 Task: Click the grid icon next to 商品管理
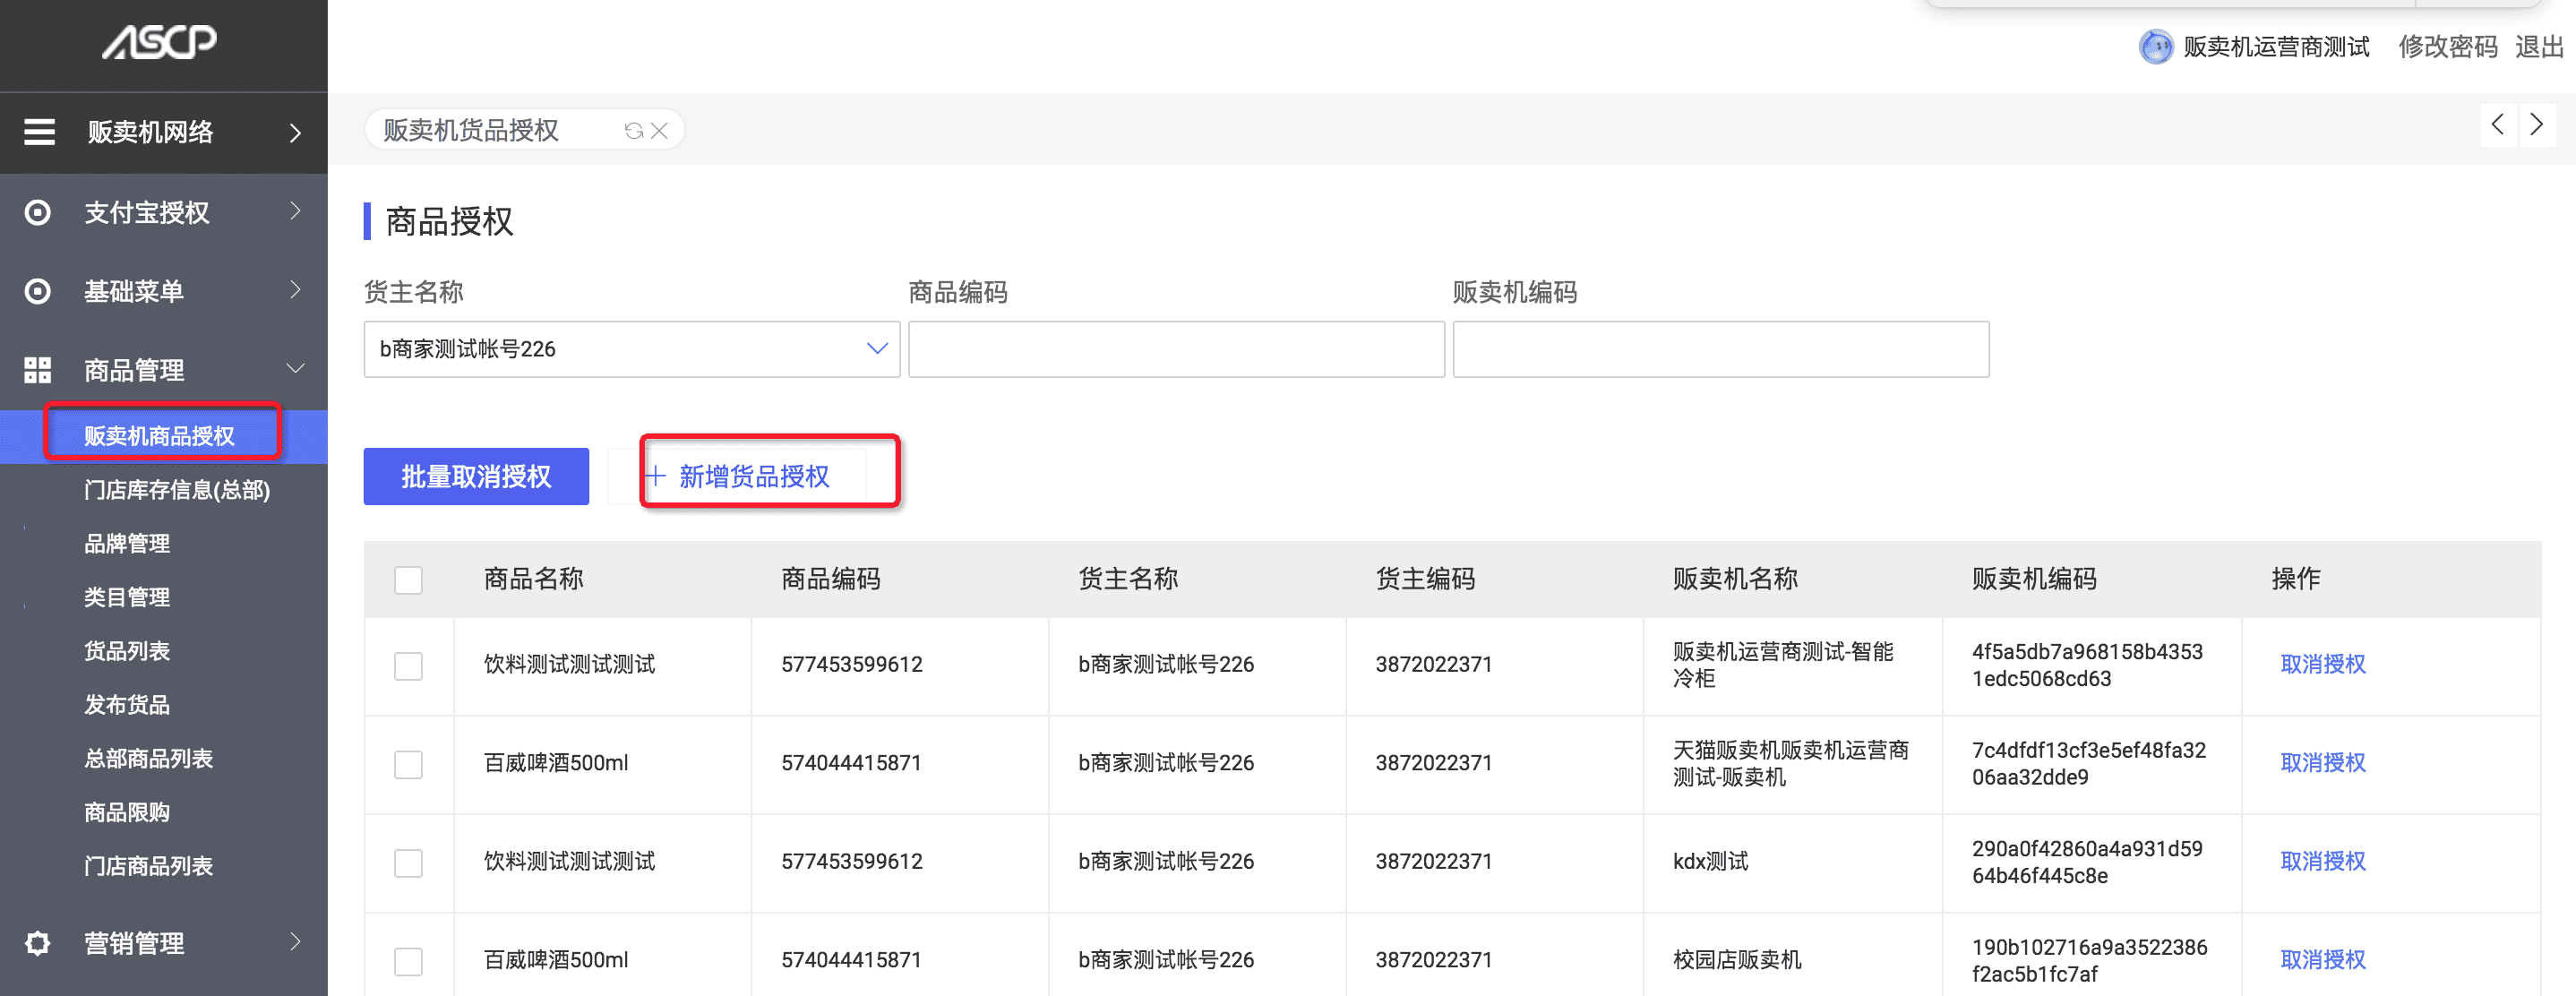click(38, 370)
